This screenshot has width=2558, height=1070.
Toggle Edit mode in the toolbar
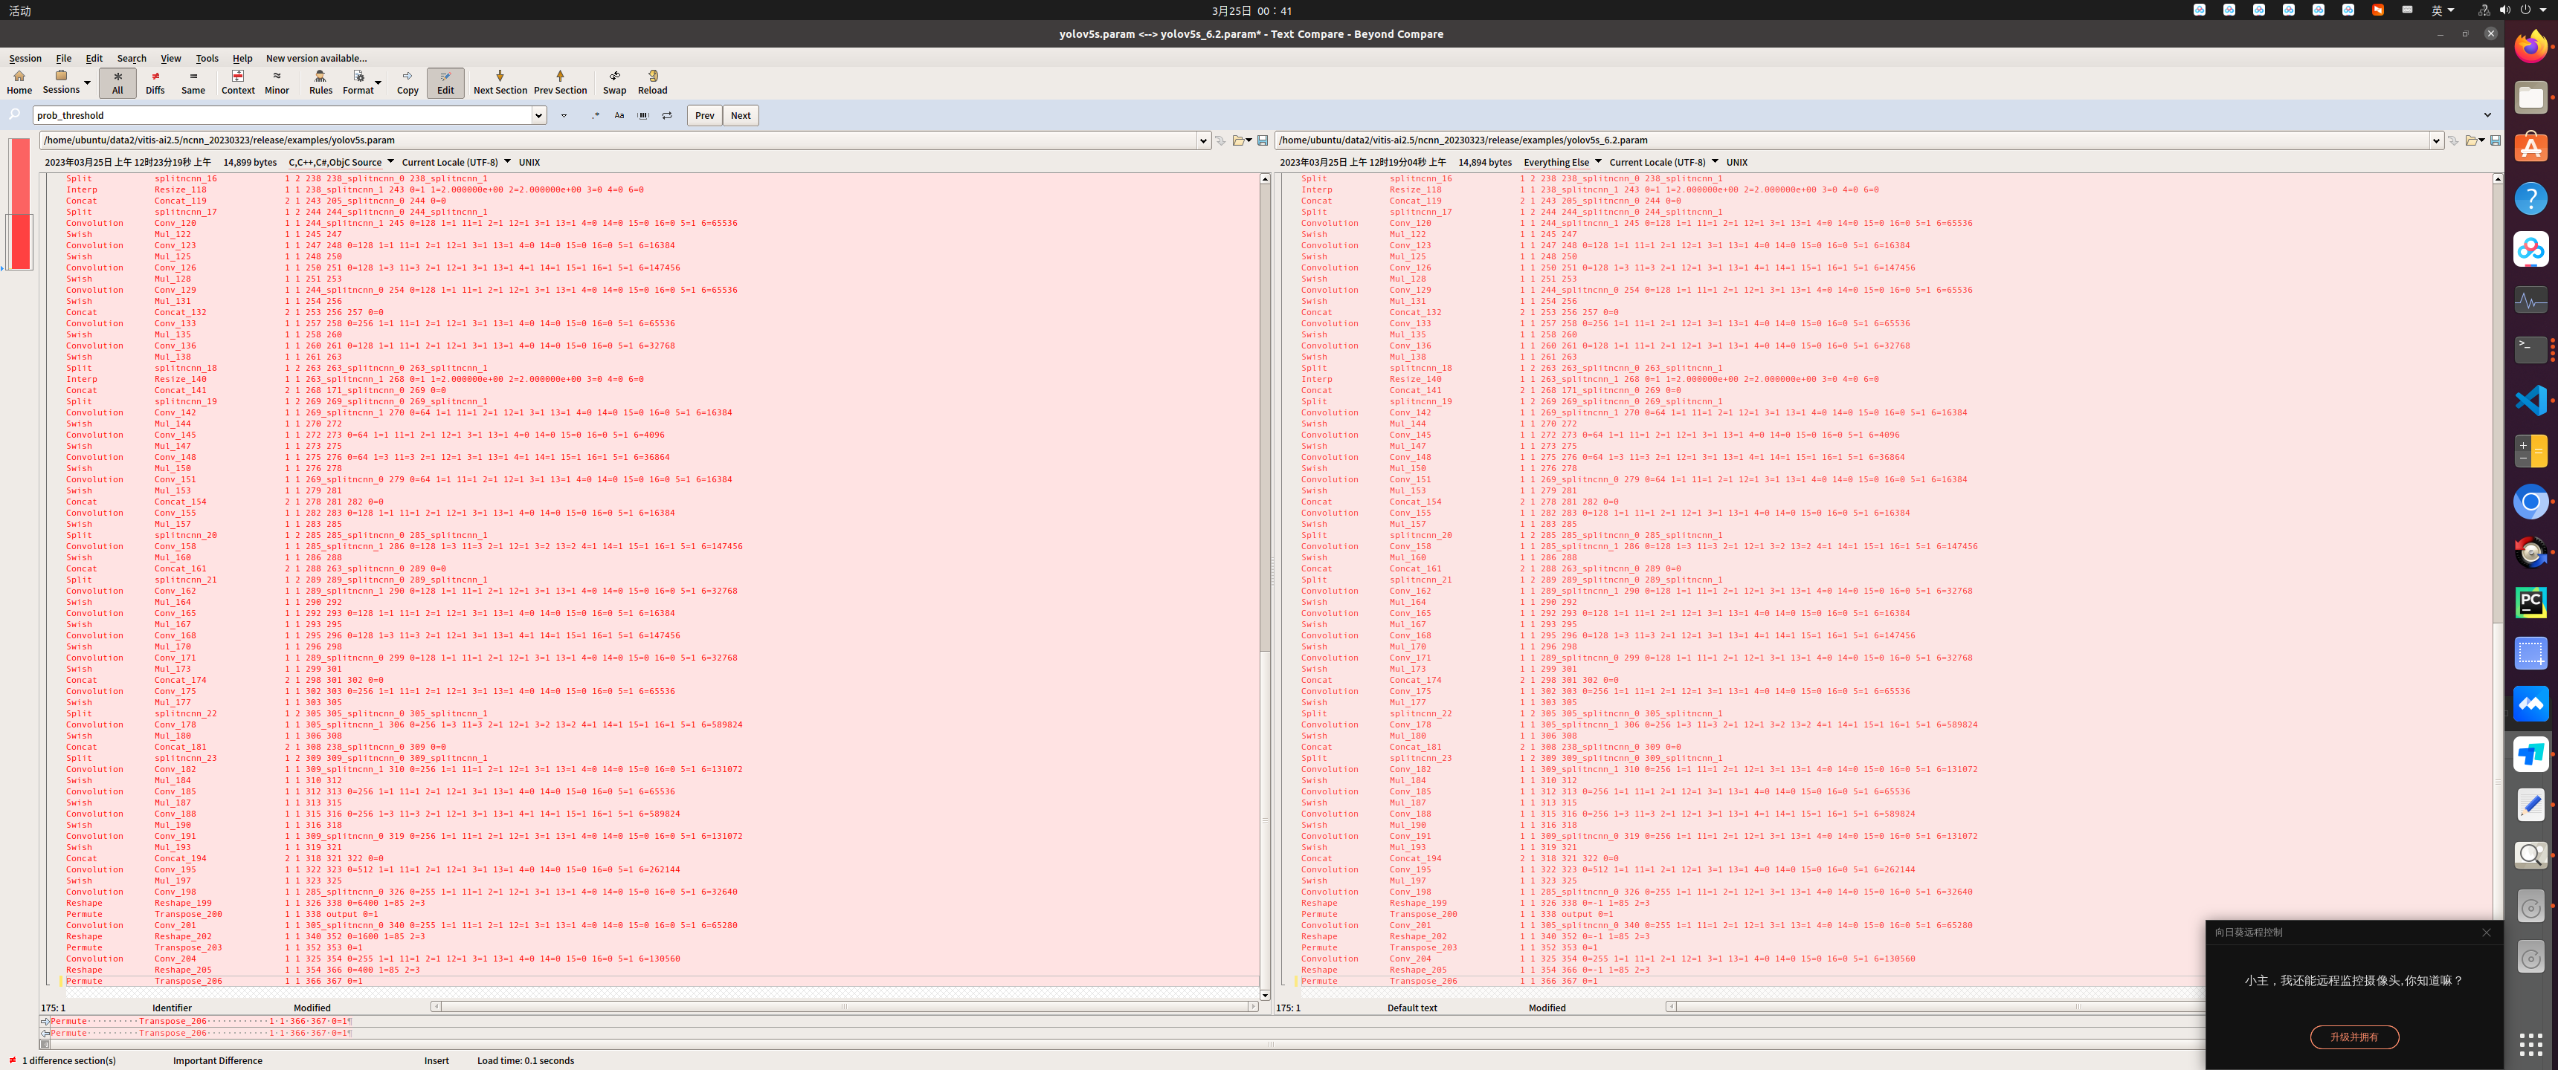click(x=445, y=82)
